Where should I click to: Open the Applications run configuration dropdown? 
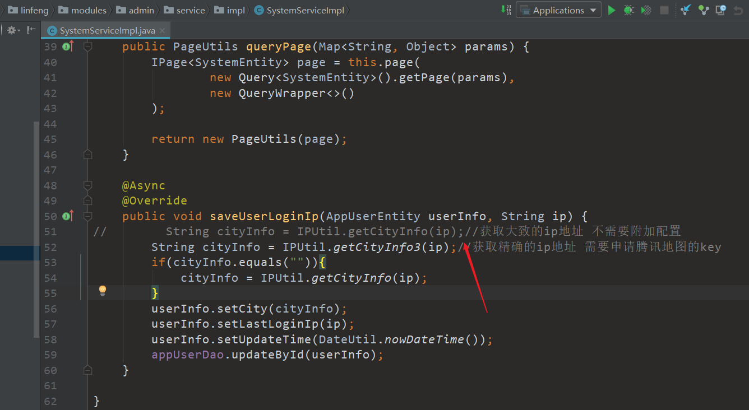(x=558, y=10)
